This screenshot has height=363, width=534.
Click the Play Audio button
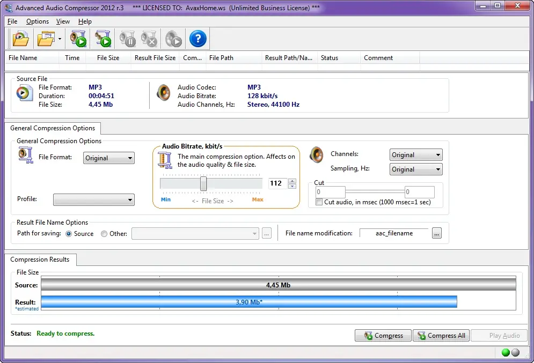[x=499, y=336]
